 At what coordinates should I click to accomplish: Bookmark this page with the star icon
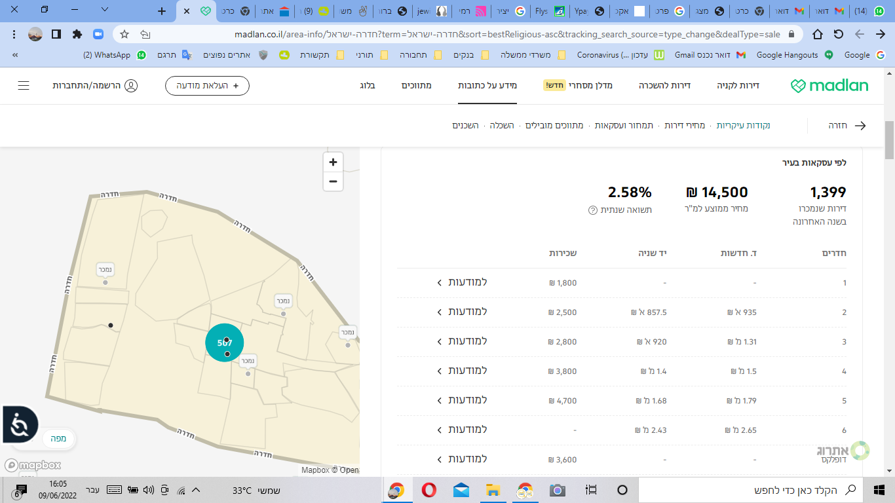point(124,34)
